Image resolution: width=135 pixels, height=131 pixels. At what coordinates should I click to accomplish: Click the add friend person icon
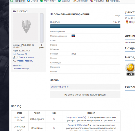pos(14,57)
